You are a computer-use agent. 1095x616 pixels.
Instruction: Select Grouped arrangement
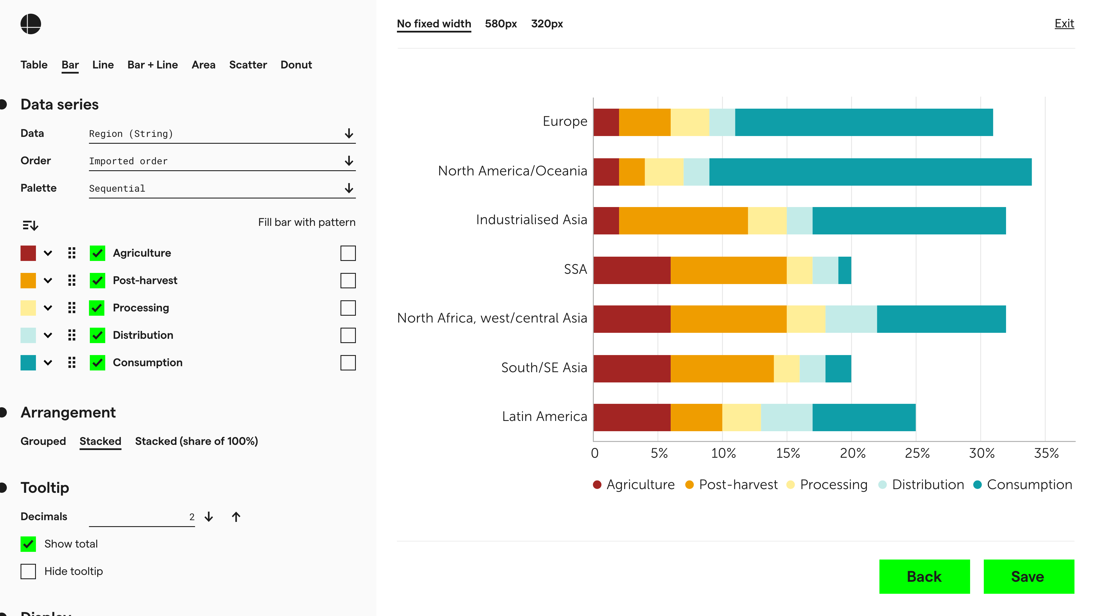pos(43,441)
